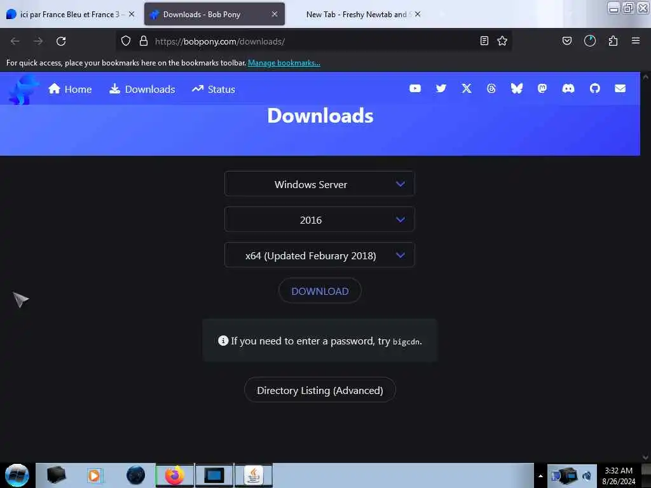Navigate to Home in site menu
This screenshot has height=488, width=651.
click(70, 89)
